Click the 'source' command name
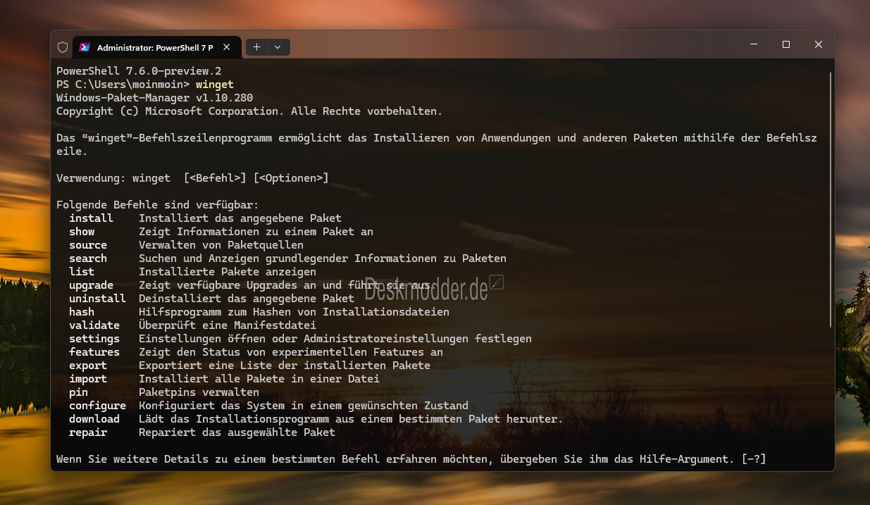870x505 pixels. 88,245
